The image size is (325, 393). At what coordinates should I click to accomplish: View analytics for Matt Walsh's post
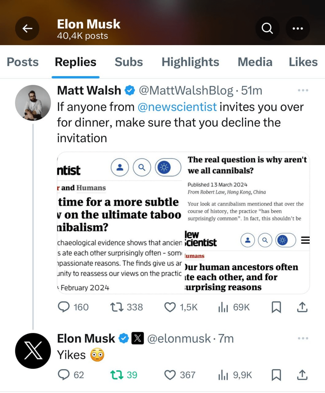(223, 307)
